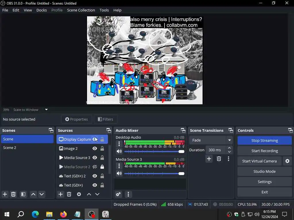Lock the Image 2 source
Image resolution: width=294 pixels, height=220 pixels.
click(x=102, y=149)
